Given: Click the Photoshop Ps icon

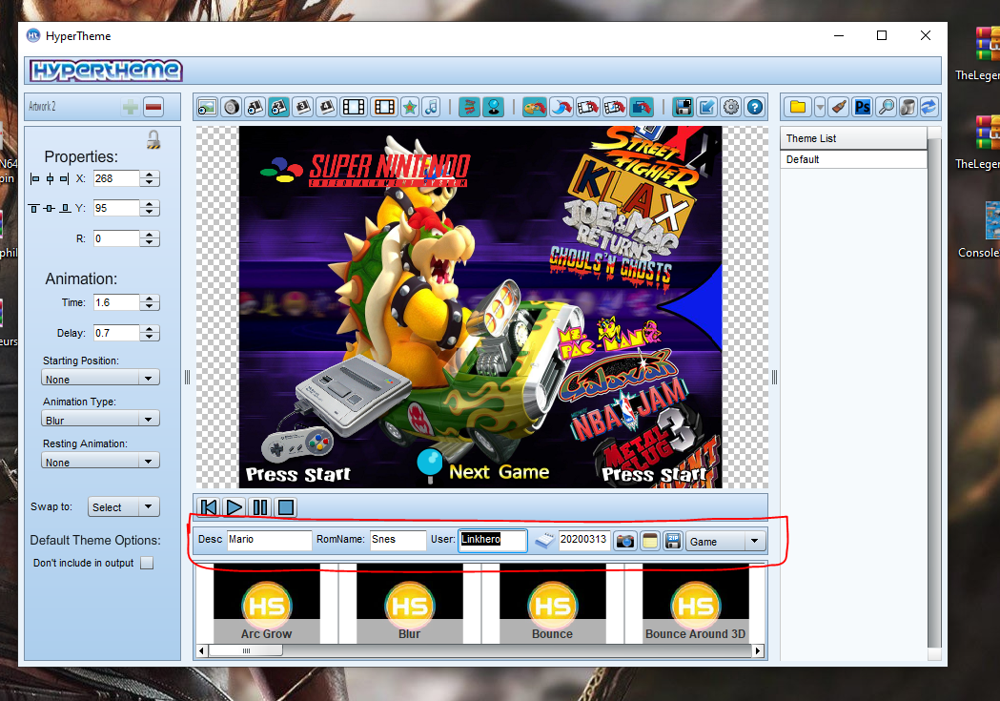Looking at the screenshot, I should click(x=862, y=107).
